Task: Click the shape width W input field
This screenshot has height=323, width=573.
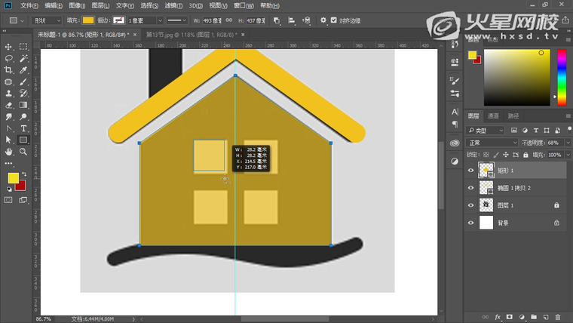Action: (213, 20)
